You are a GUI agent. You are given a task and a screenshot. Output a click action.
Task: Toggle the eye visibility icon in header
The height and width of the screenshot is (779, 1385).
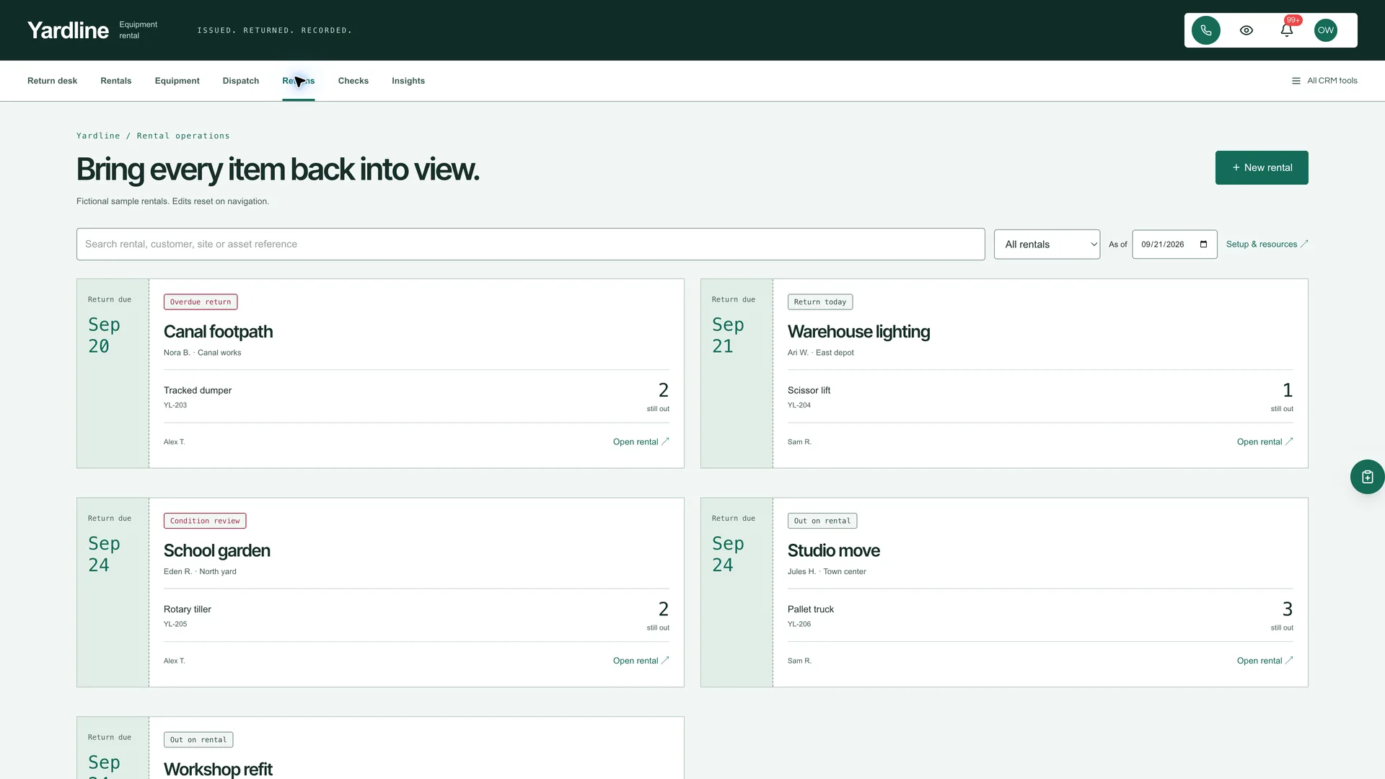(x=1246, y=30)
